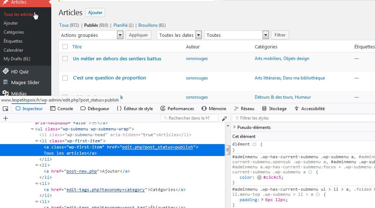Open the Débogueur panel

pos(95,109)
